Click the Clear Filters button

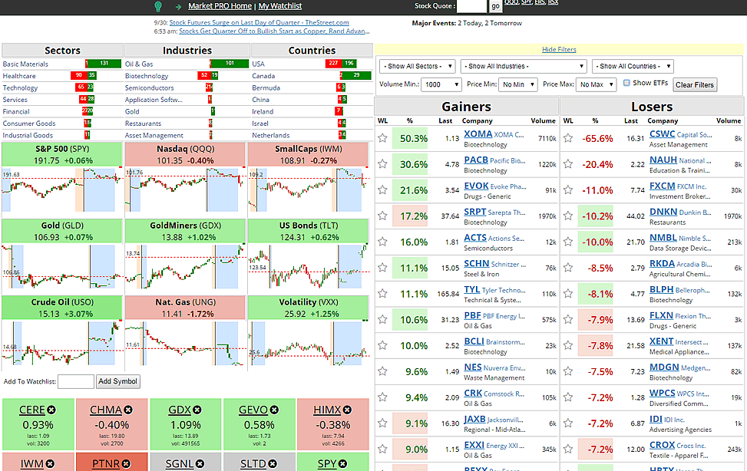pyautogui.click(x=695, y=85)
